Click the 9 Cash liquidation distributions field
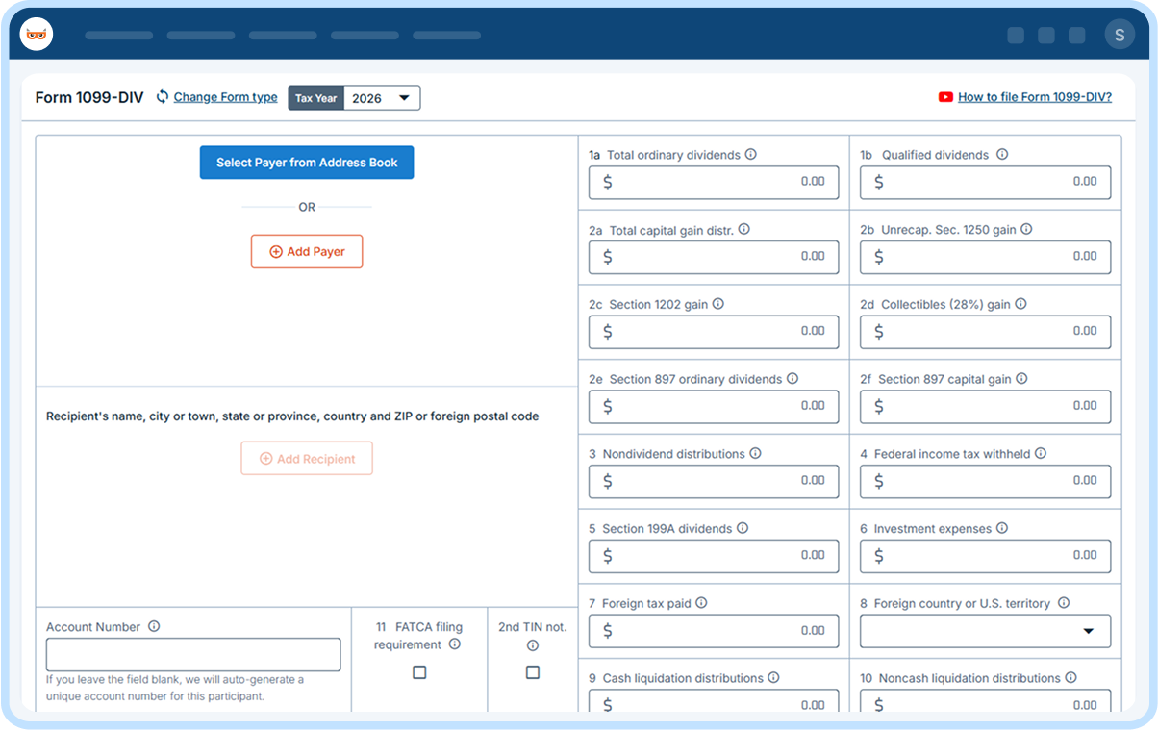The width and height of the screenshot is (1158, 732). pyautogui.click(x=714, y=702)
